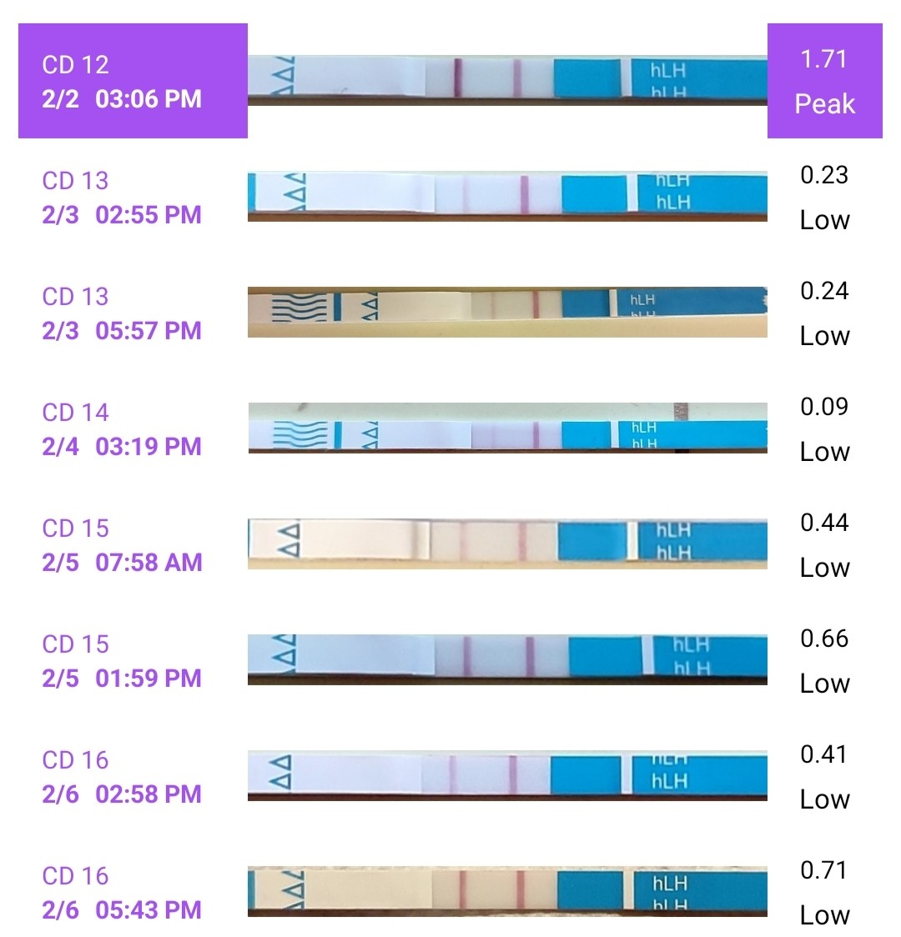Tap the 0.24 Low ratio reading
Viewport: 901px width, 937px height.
click(x=824, y=313)
